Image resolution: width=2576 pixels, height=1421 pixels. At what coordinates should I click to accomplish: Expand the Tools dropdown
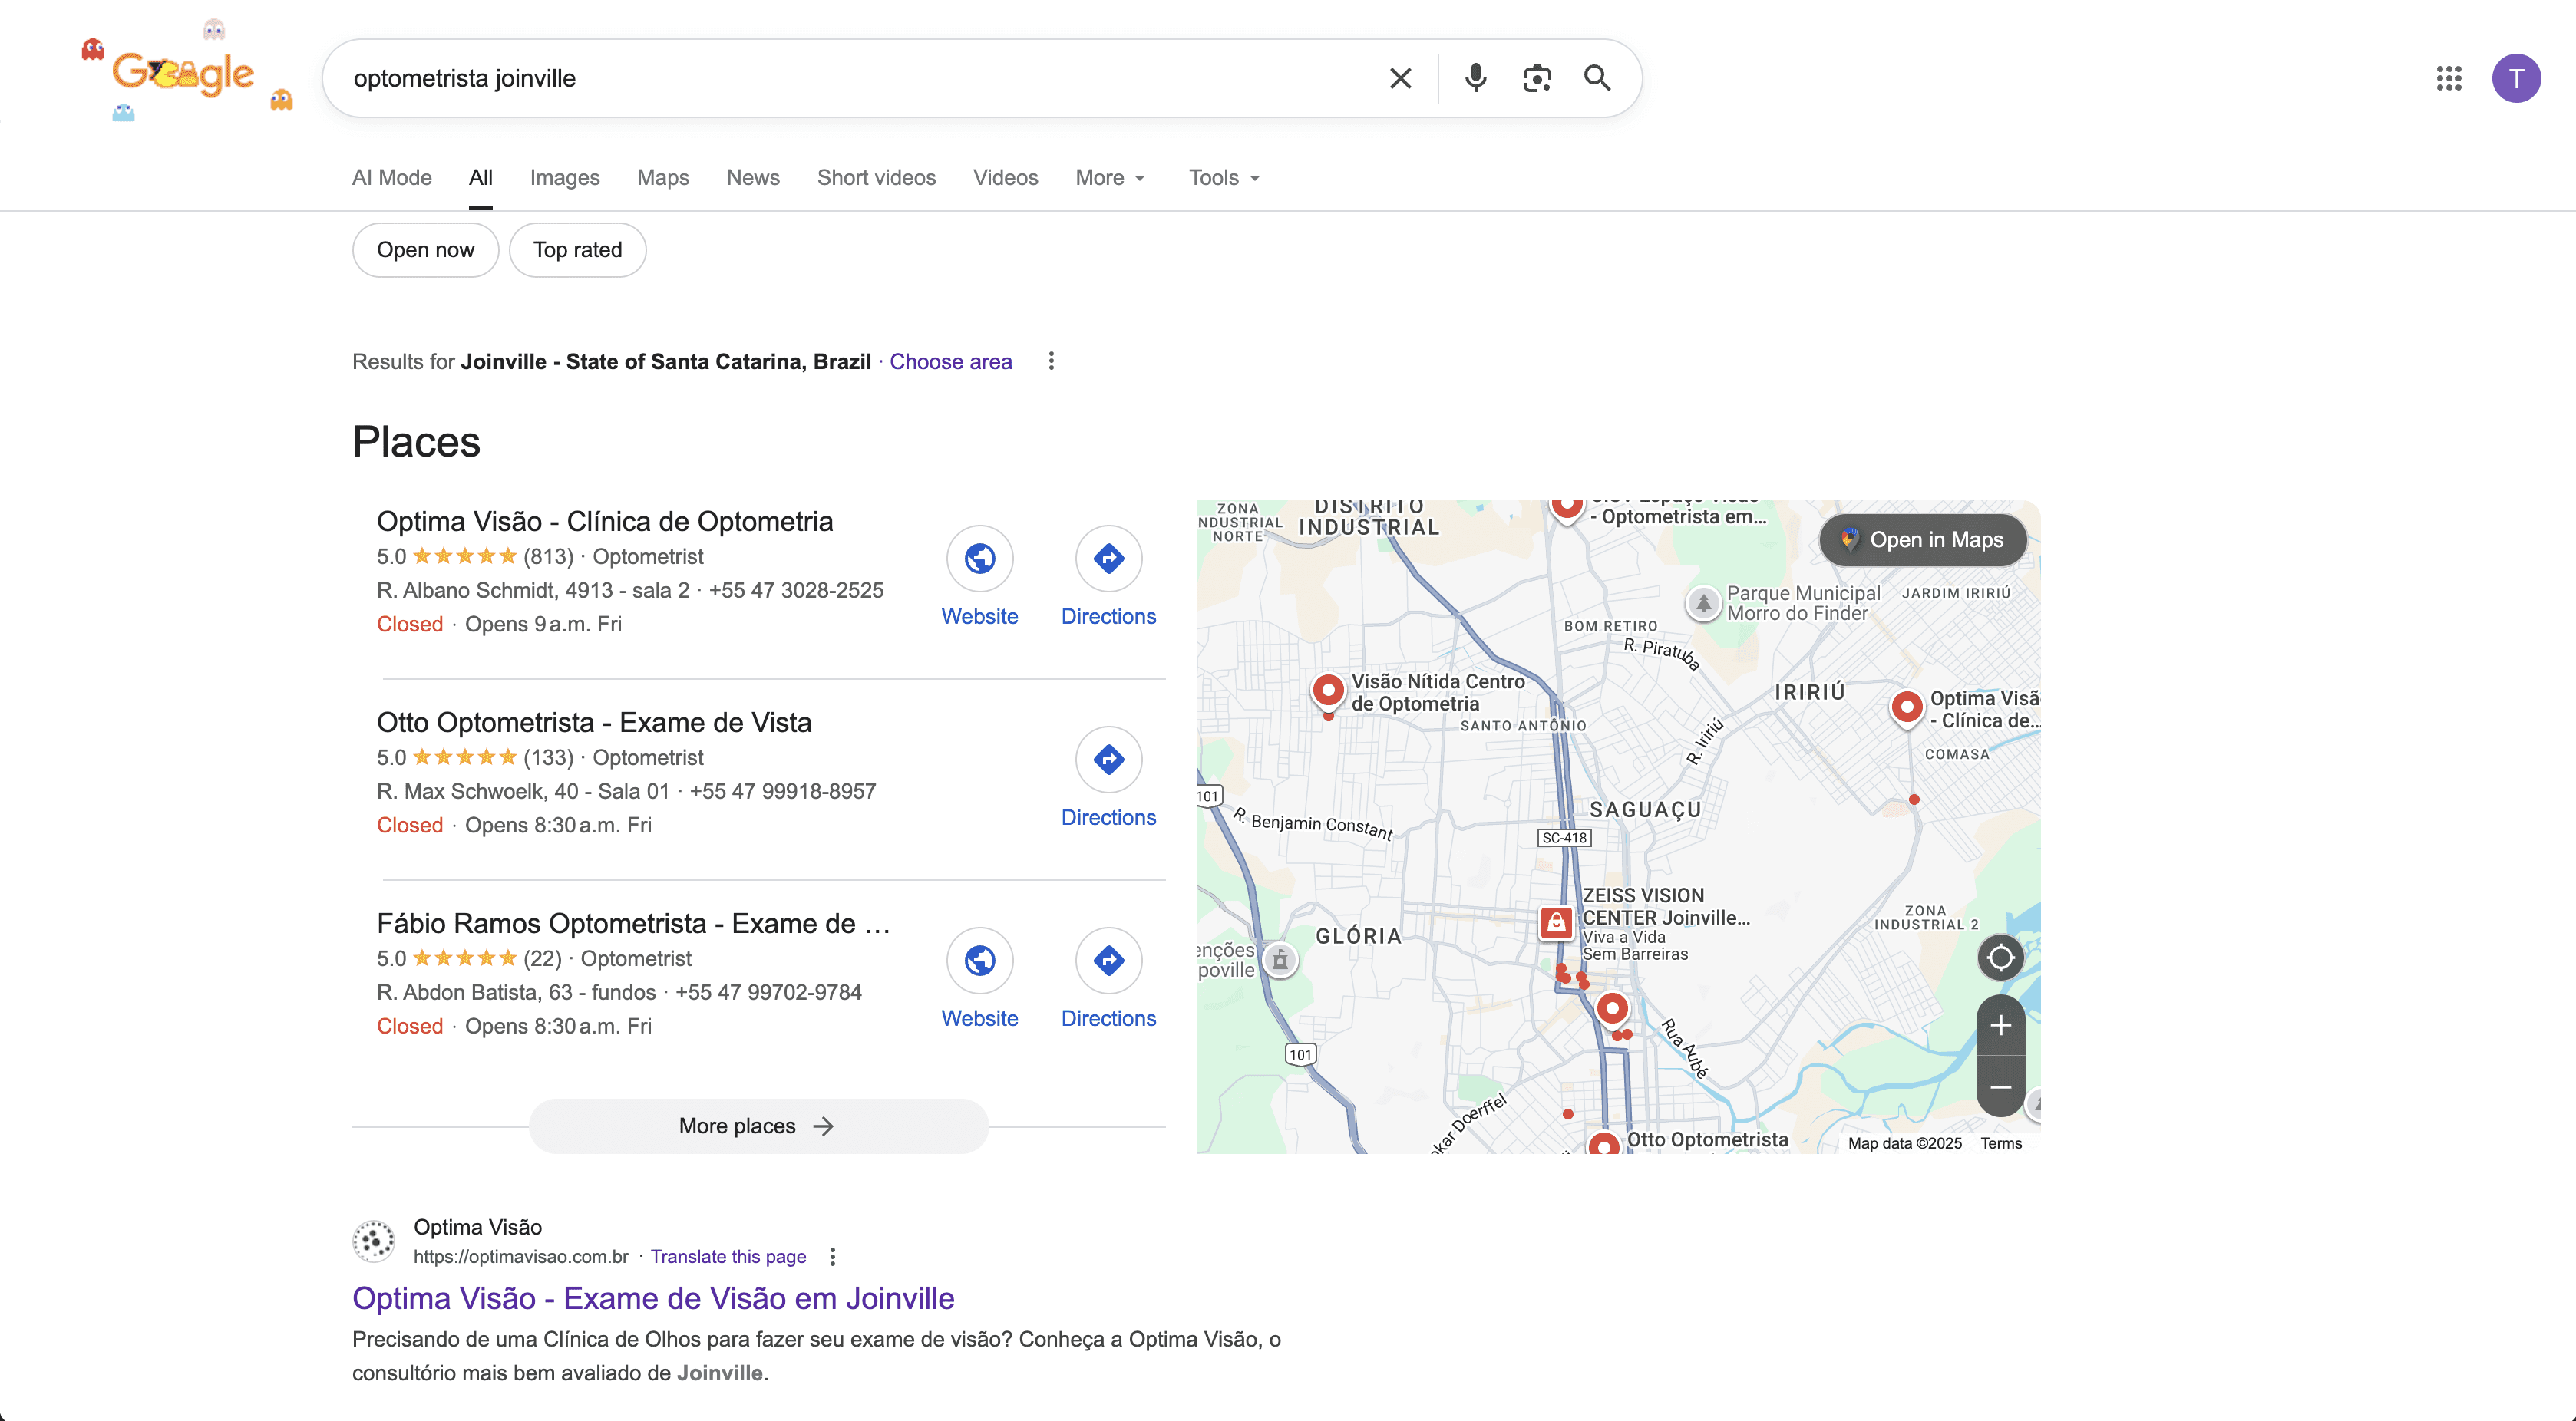point(1224,178)
